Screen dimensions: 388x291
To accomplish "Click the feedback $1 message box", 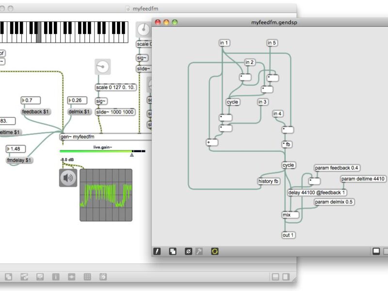I will click(36, 112).
